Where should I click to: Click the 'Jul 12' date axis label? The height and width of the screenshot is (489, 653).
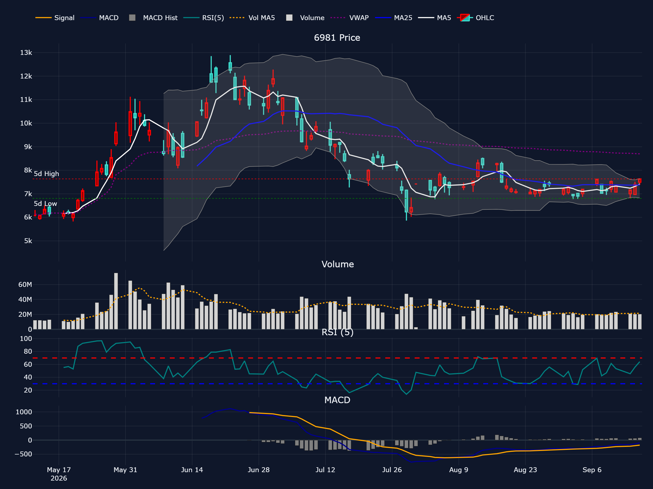coord(325,470)
